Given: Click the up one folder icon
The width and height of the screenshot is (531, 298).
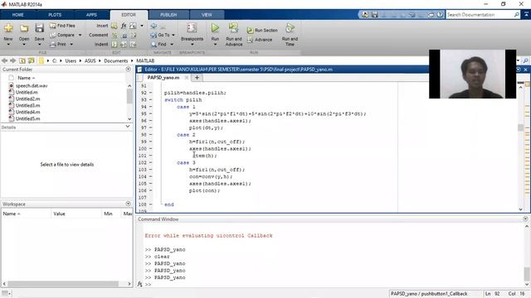Looking at the screenshot, I should click(x=22, y=60).
